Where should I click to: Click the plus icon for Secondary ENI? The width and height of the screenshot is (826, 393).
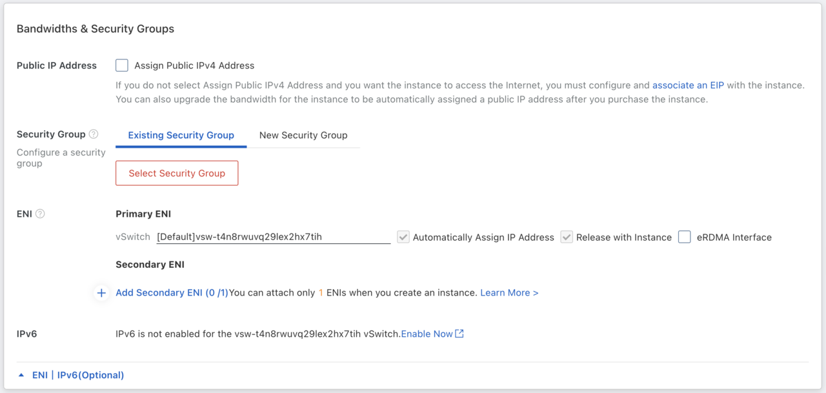tap(101, 293)
